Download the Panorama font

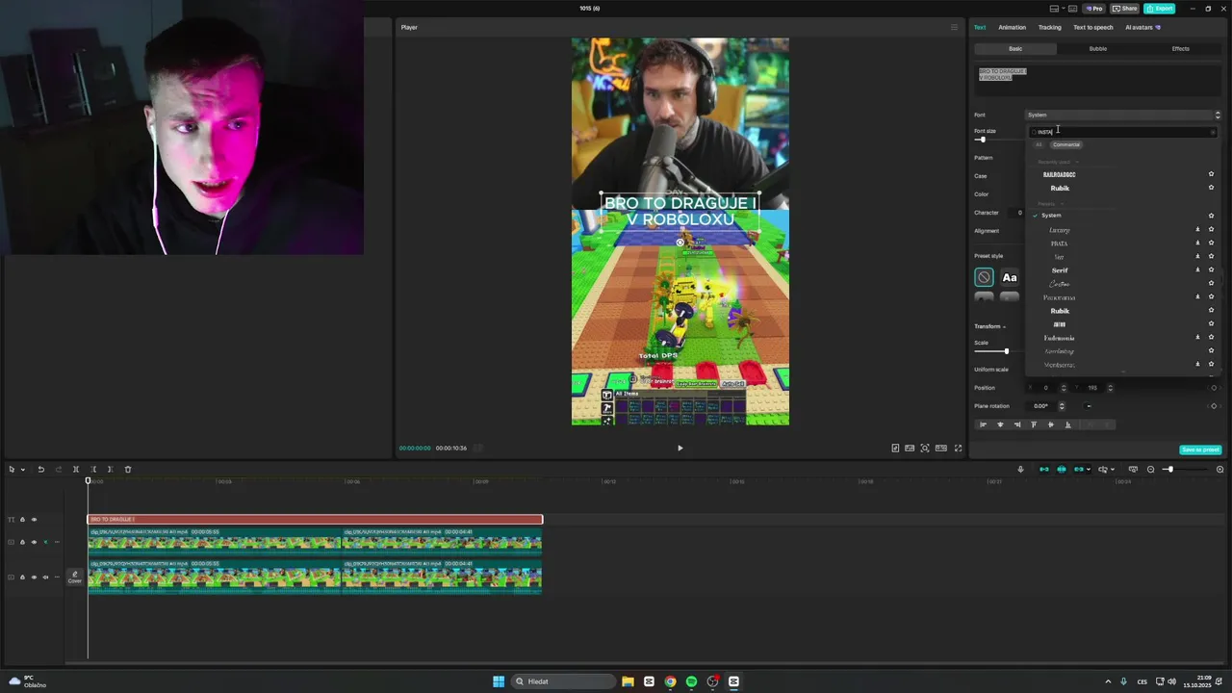(x=1197, y=296)
